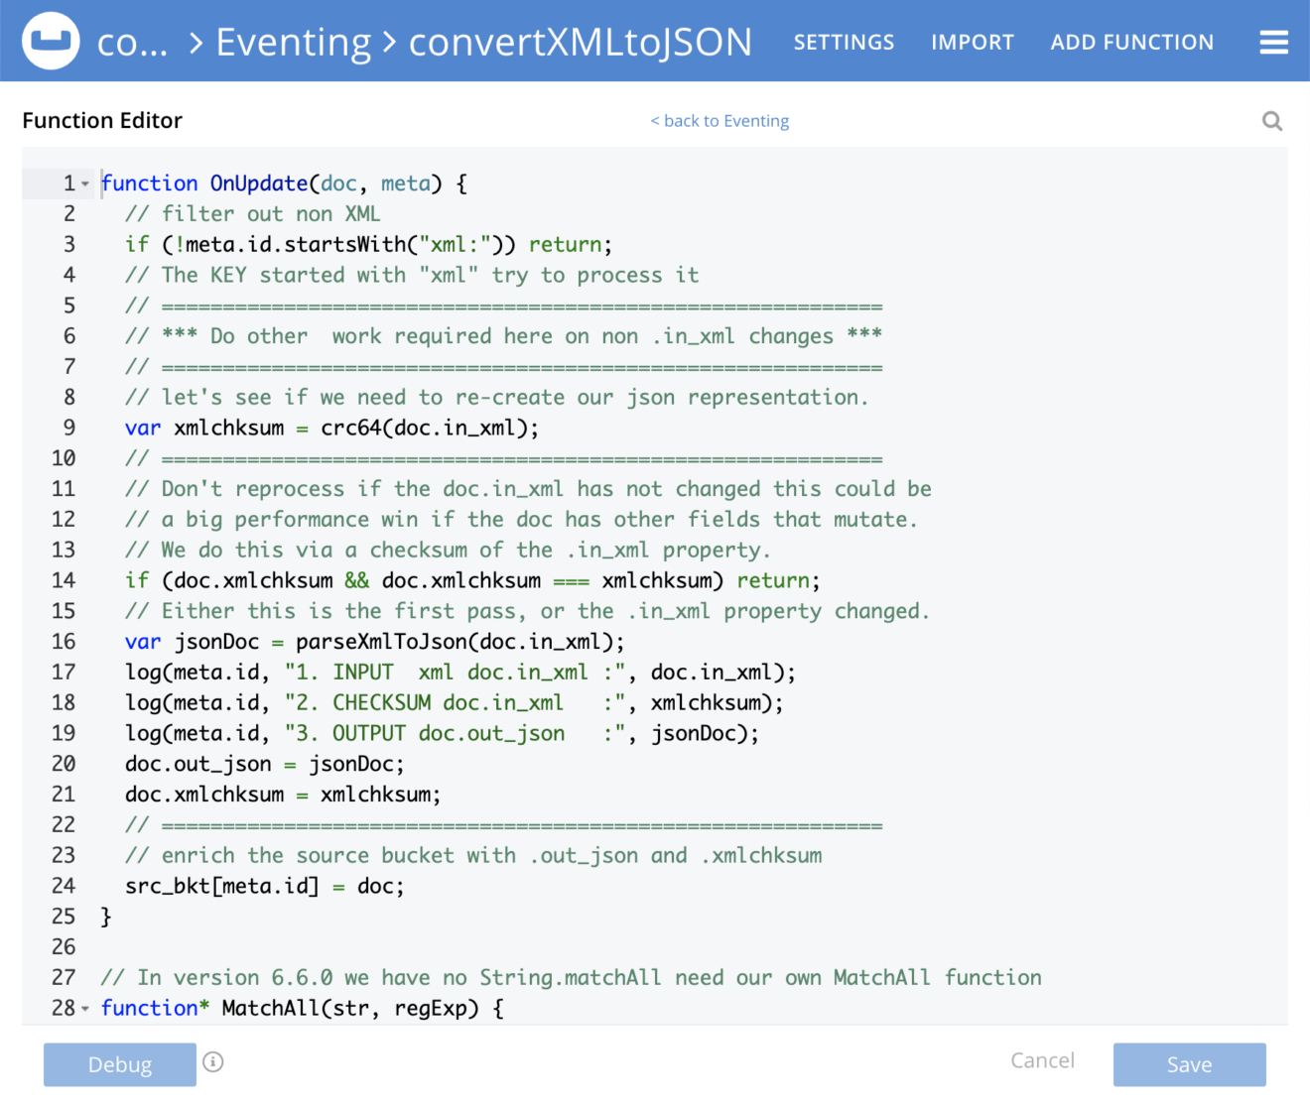Screen dimensions: 1310x1107
Task: Click the truncated cluster breadcrumb
Action: 133,42
